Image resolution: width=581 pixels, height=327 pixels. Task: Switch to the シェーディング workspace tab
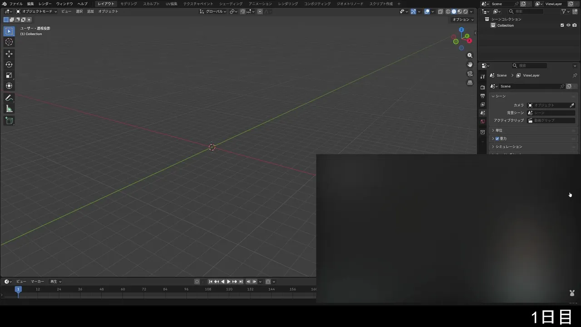(x=231, y=4)
